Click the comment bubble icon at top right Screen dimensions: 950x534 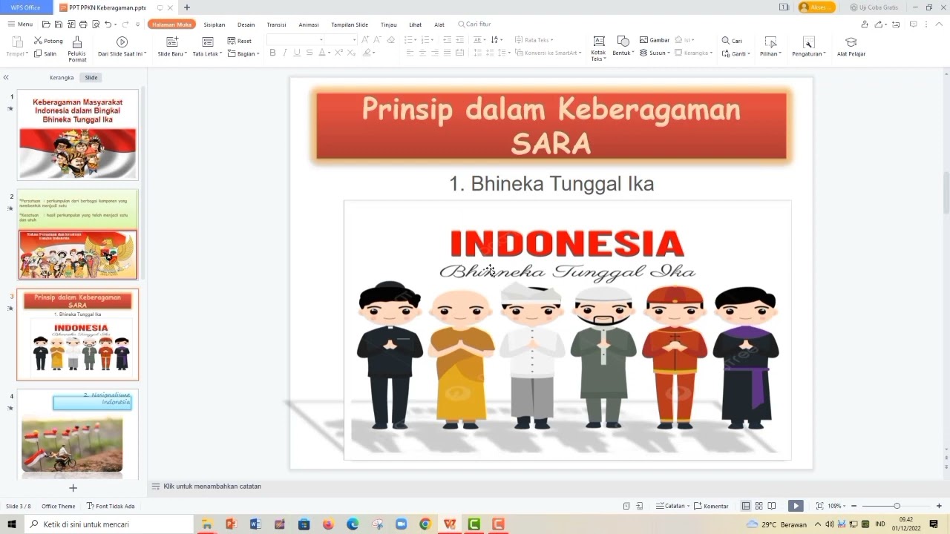914,24
